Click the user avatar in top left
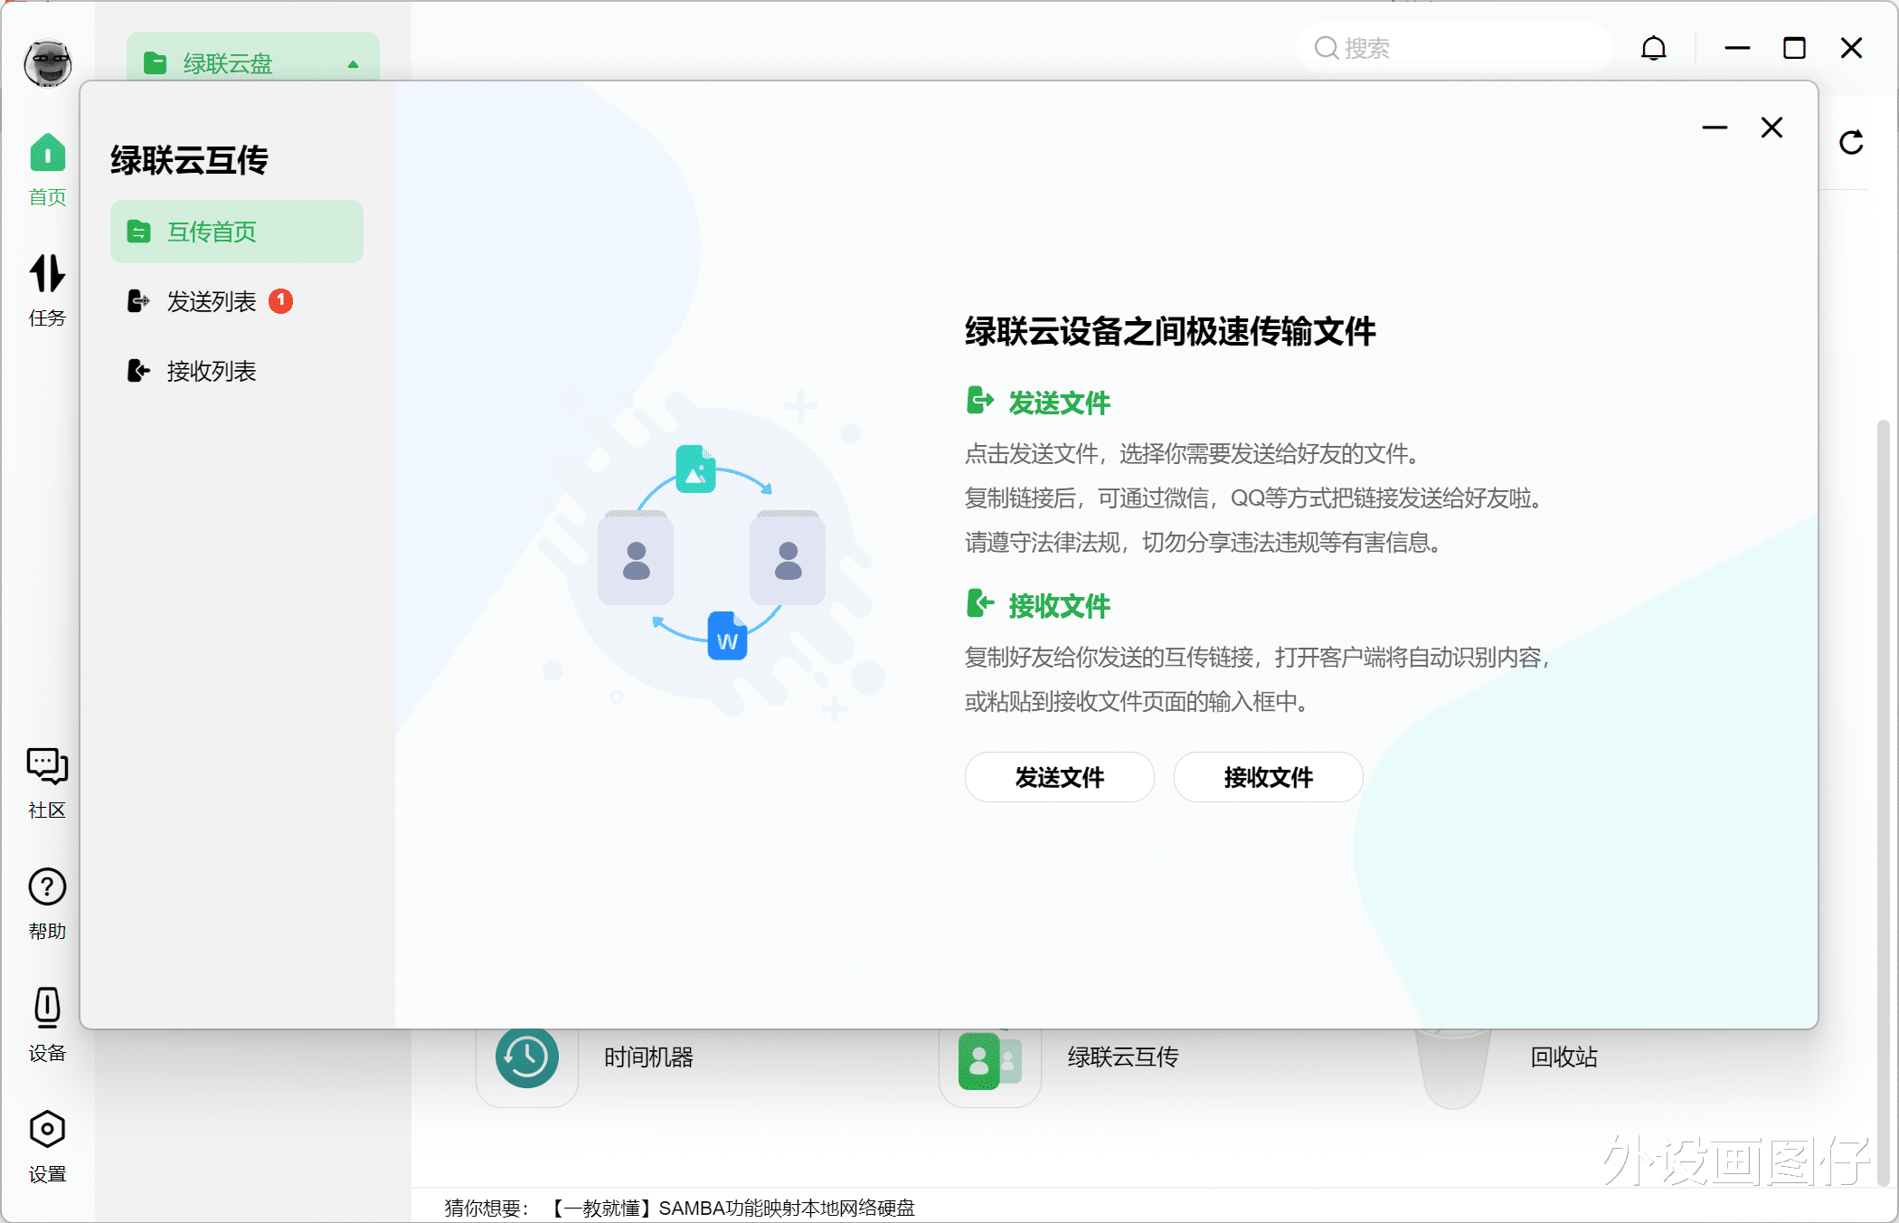Screen dimensions: 1899x1223 click(x=46, y=63)
